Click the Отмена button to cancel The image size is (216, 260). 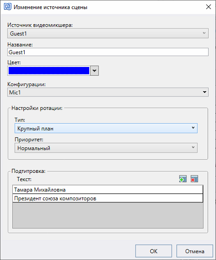coord(195,251)
